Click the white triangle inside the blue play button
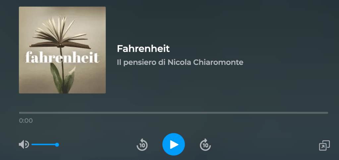This screenshot has width=339, height=160. [x=174, y=144]
